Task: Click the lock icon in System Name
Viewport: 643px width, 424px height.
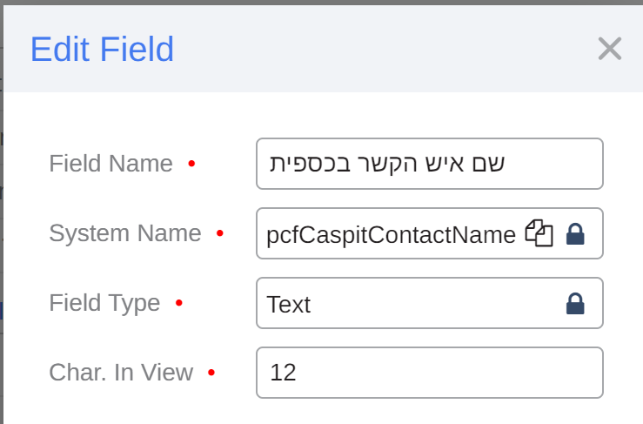Action: point(575,233)
